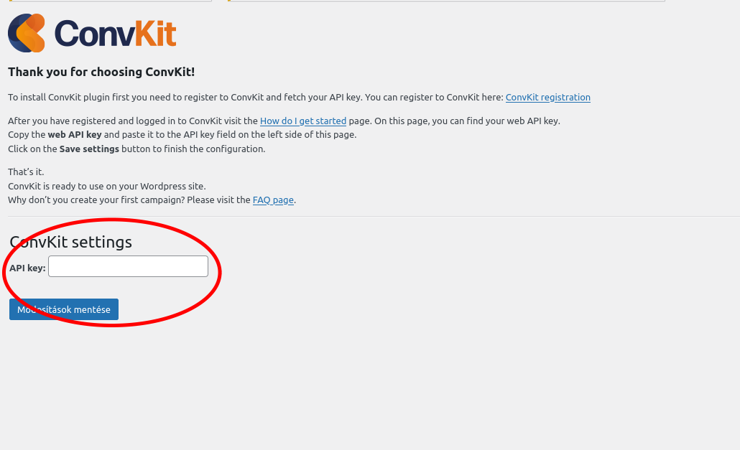This screenshot has height=450, width=740.
Task: Open the How do I get started page
Action: 302,121
